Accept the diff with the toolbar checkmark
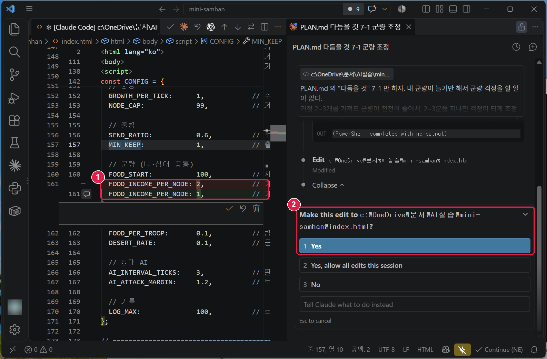The width and height of the screenshot is (547, 359). pos(170,27)
